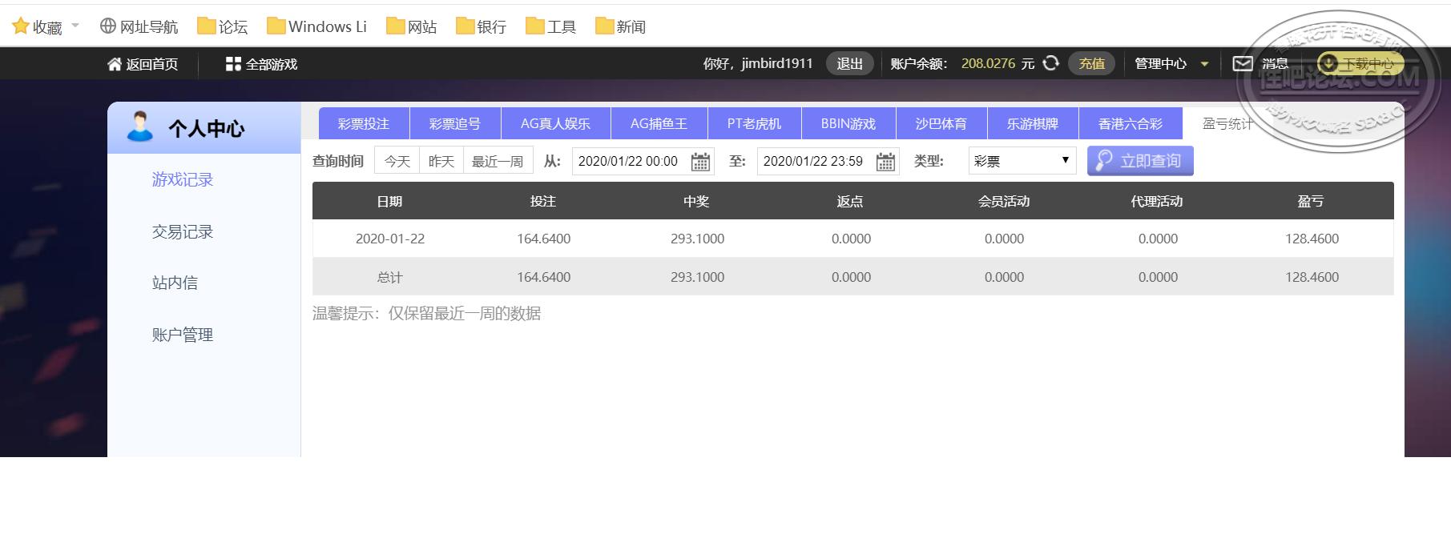1451x558 pixels.
Task: Select the 昨天 time filter
Action: coord(441,161)
